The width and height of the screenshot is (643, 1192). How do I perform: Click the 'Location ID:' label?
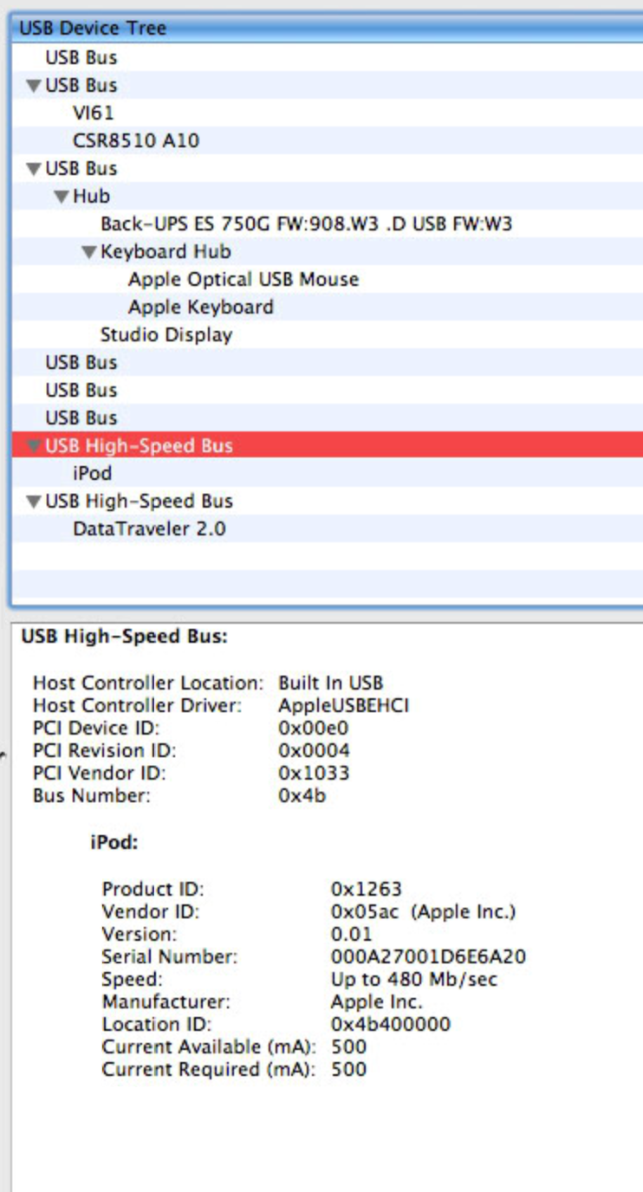coord(152,1024)
